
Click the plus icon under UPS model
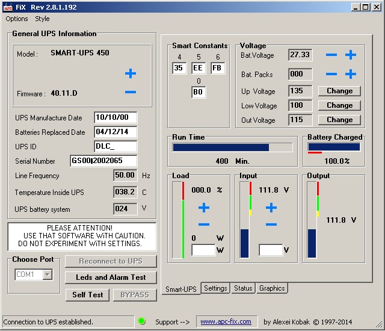pos(131,74)
